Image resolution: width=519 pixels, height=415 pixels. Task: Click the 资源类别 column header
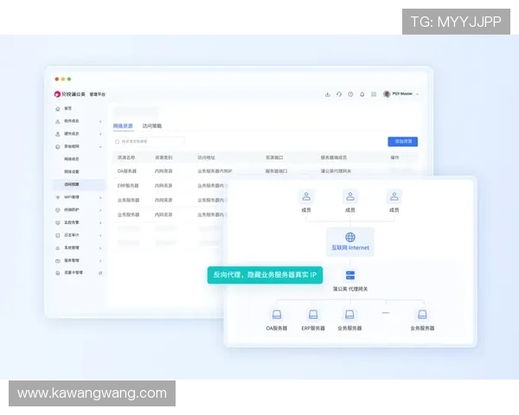(x=163, y=158)
